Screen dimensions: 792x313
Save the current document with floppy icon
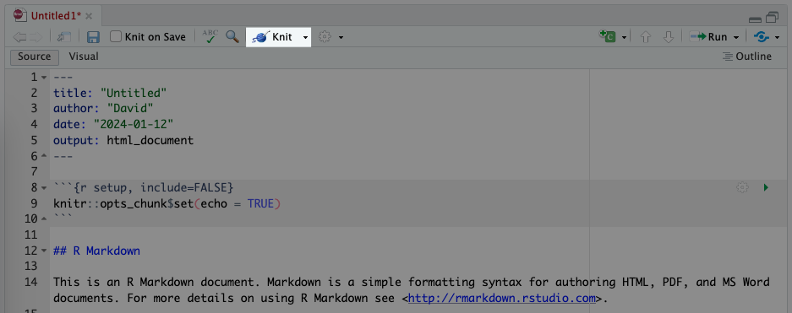(x=93, y=37)
